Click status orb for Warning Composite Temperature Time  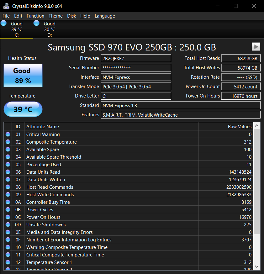tap(8, 247)
